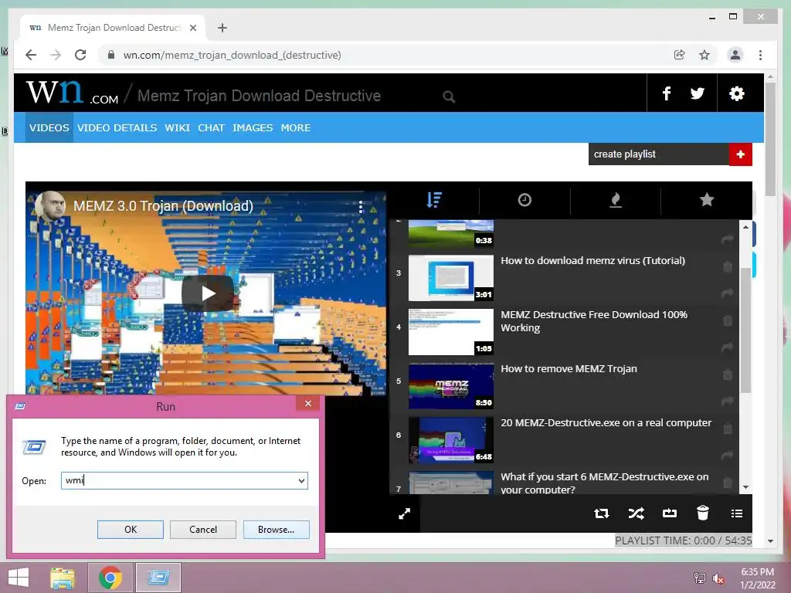Viewport: 791px width, 593px height.
Task: Click the create playlist field
Action: [x=658, y=154]
